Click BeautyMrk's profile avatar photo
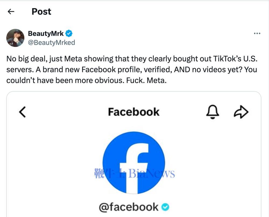This screenshot has width=269, height=217. (x=15, y=38)
